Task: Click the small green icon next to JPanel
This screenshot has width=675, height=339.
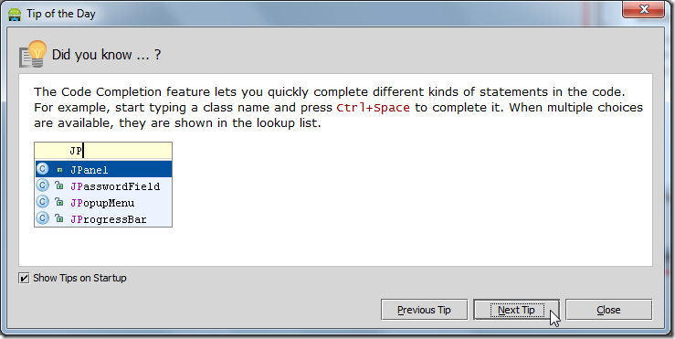Action: coord(60,170)
